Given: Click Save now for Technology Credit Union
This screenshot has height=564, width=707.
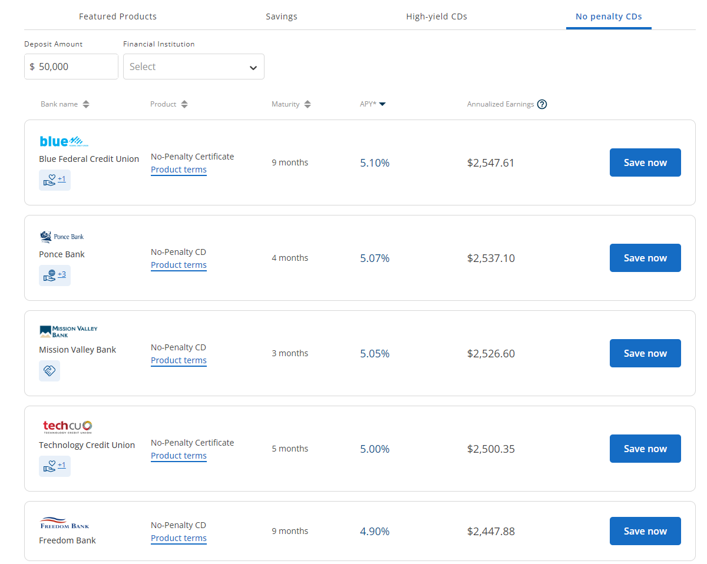Looking at the screenshot, I should (x=645, y=449).
